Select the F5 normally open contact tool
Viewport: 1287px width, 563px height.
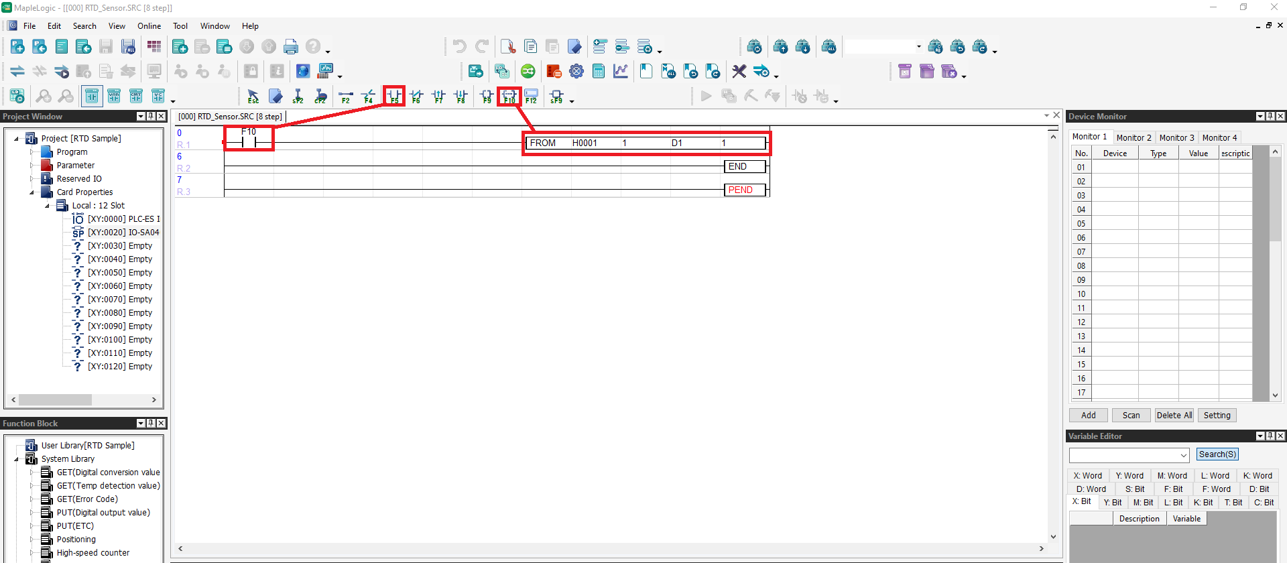click(x=394, y=96)
